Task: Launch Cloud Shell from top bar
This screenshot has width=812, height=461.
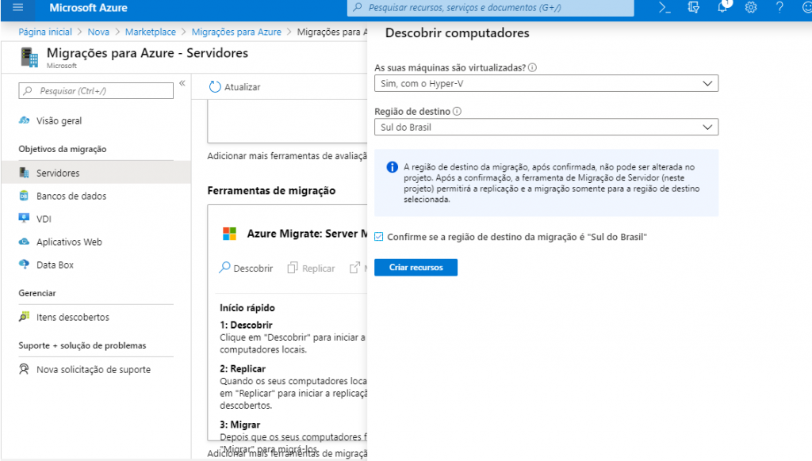Action: point(666,8)
